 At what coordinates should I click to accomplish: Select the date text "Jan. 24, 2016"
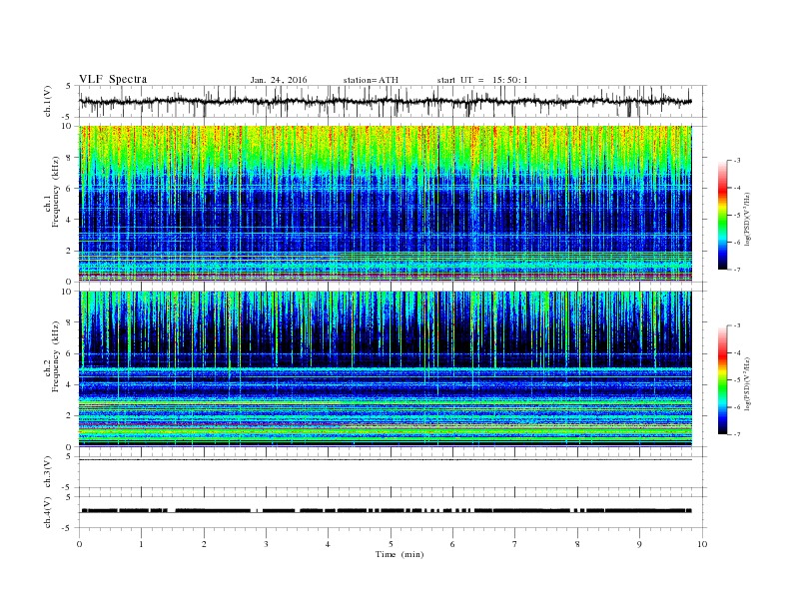(x=279, y=80)
